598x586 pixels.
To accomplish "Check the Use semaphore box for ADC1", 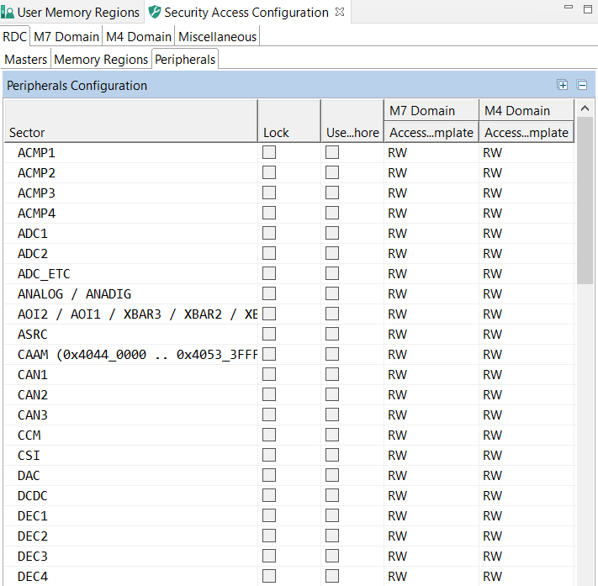I will point(332,234).
